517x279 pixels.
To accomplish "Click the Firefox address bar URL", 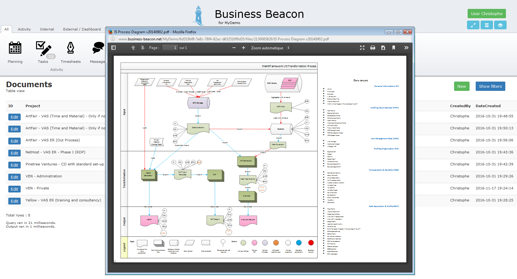I will click(224, 39).
